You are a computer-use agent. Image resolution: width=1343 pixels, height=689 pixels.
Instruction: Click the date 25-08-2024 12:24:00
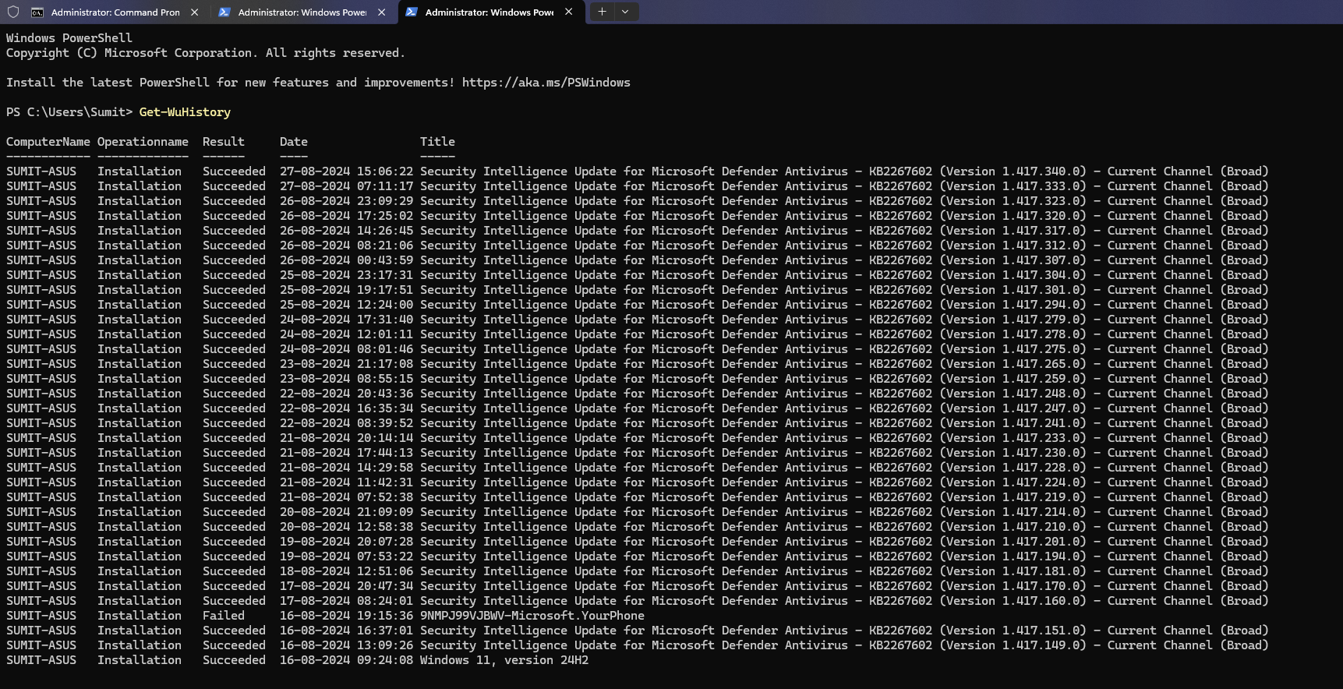[x=346, y=305]
